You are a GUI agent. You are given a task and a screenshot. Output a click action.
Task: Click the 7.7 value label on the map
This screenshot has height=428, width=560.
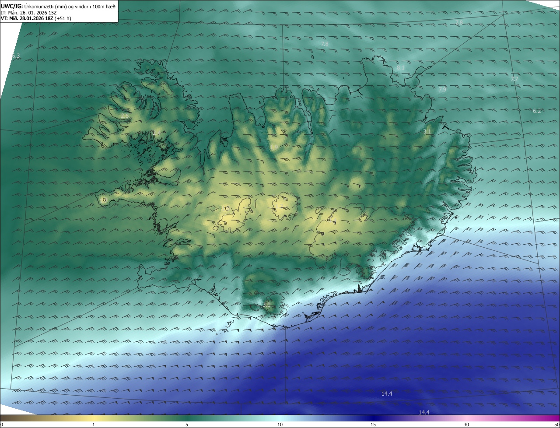(514, 79)
